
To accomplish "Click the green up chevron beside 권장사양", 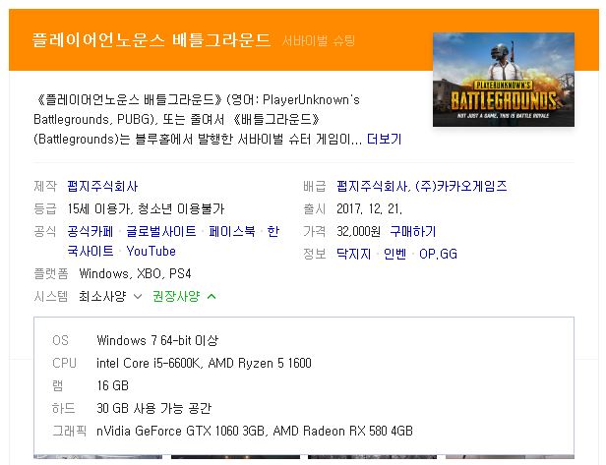I will (212, 297).
